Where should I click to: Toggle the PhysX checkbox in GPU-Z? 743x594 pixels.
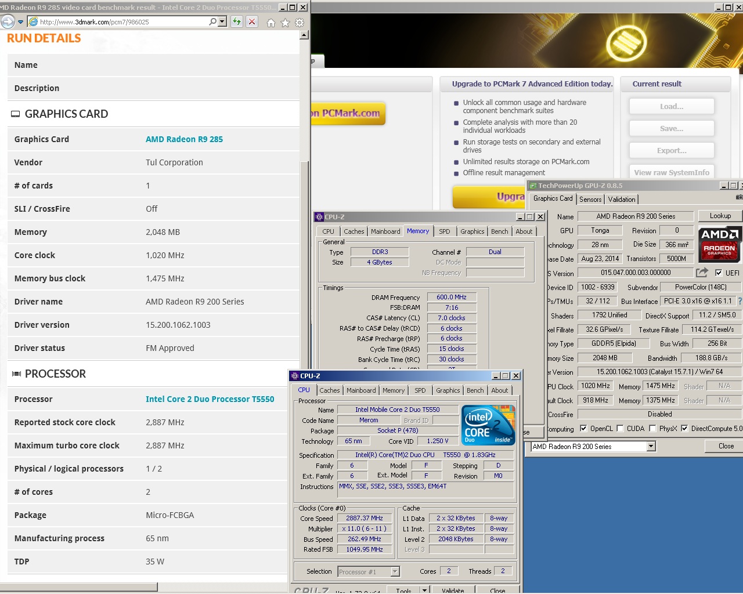coord(652,429)
